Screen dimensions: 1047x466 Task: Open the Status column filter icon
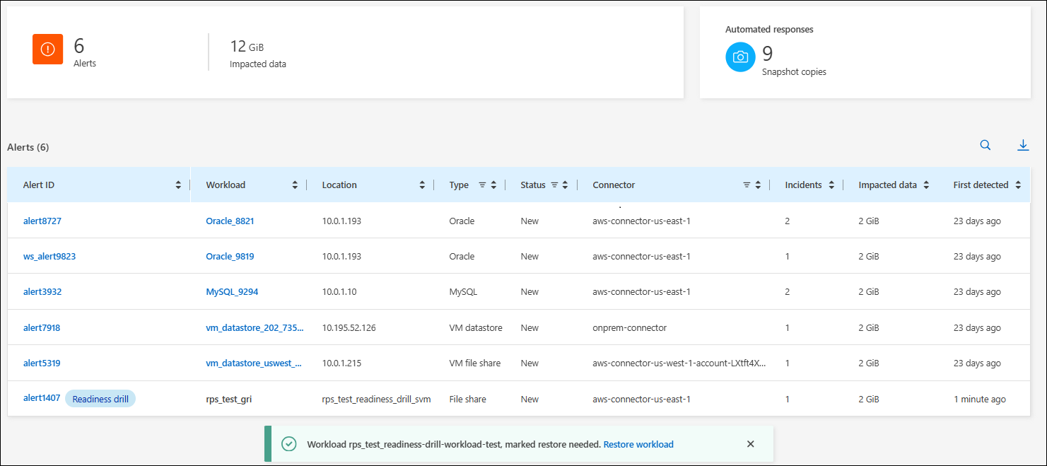[x=554, y=185]
